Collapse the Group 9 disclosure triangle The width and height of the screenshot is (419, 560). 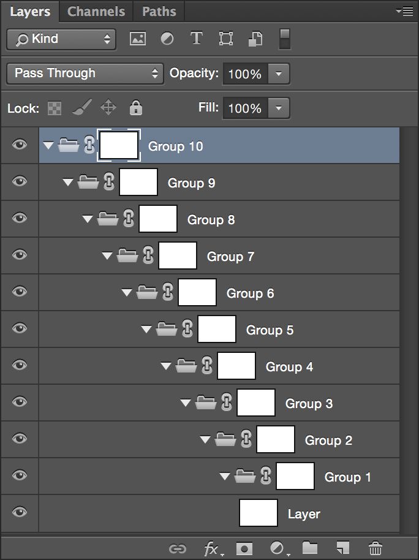68,183
